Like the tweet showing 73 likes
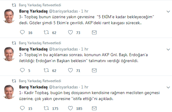The height and width of the screenshot is (112, 172). pos(70,32)
